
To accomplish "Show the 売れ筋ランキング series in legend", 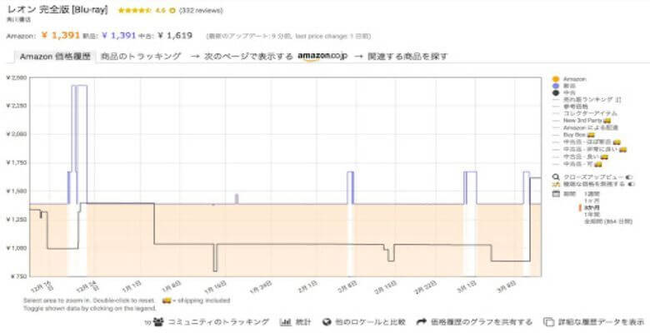I will point(585,99).
